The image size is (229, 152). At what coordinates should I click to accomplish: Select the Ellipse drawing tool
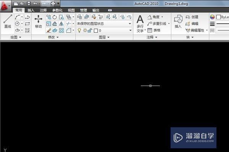coord(17,30)
